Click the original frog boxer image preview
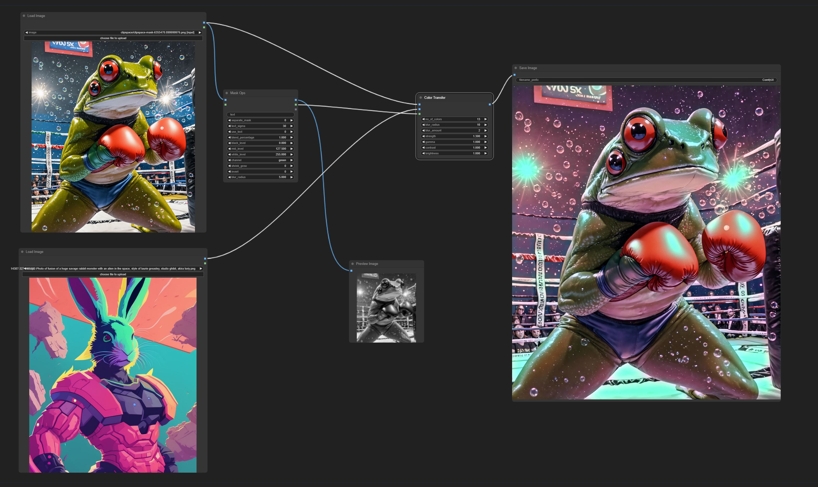This screenshot has height=487, width=818. coord(113,137)
